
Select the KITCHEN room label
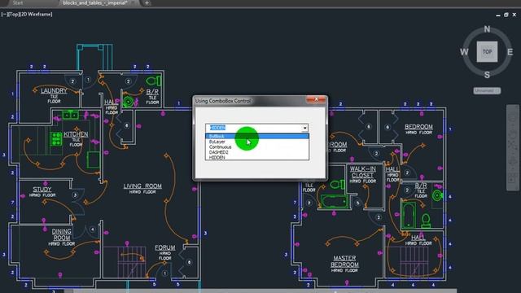tap(76, 134)
